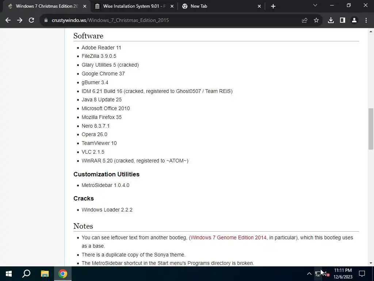This screenshot has width=374, height=281.
Task: Close the New Tab tab
Action: click(x=259, y=6)
